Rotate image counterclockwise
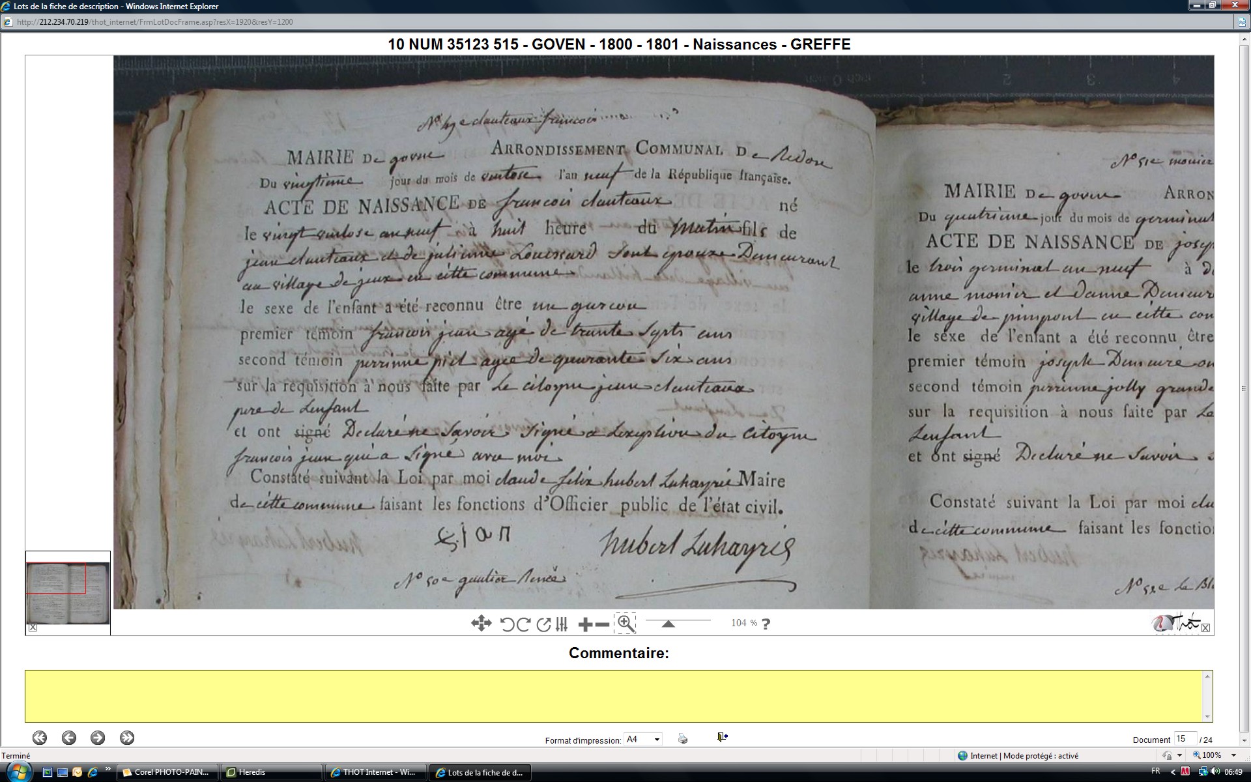The width and height of the screenshot is (1251, 782). click(507, 624)
